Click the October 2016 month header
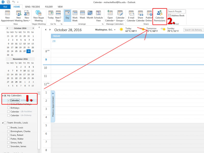 point(20,28)
